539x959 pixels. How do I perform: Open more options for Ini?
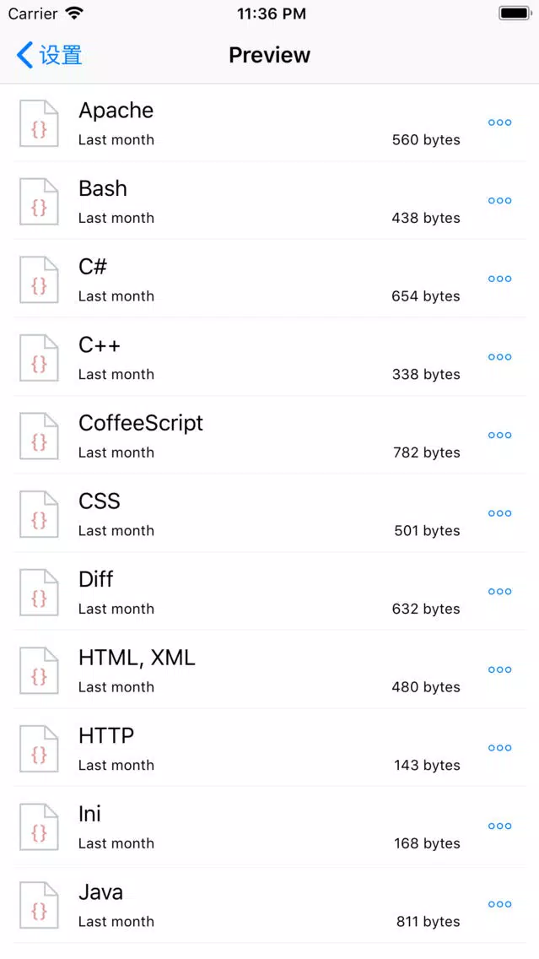pos(499,826)
